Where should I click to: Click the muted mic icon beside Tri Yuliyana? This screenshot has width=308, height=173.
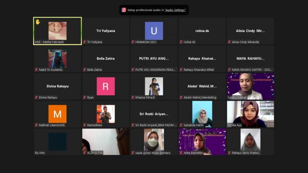click(85, 42)
